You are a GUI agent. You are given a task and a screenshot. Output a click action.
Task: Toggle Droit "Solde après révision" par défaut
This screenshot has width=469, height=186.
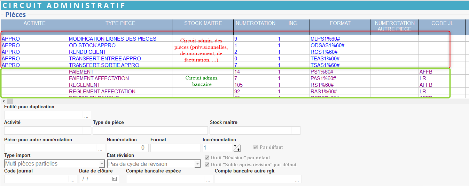(208, 164)
